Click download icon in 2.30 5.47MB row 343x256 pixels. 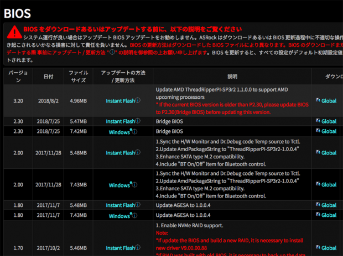[318, 121]
